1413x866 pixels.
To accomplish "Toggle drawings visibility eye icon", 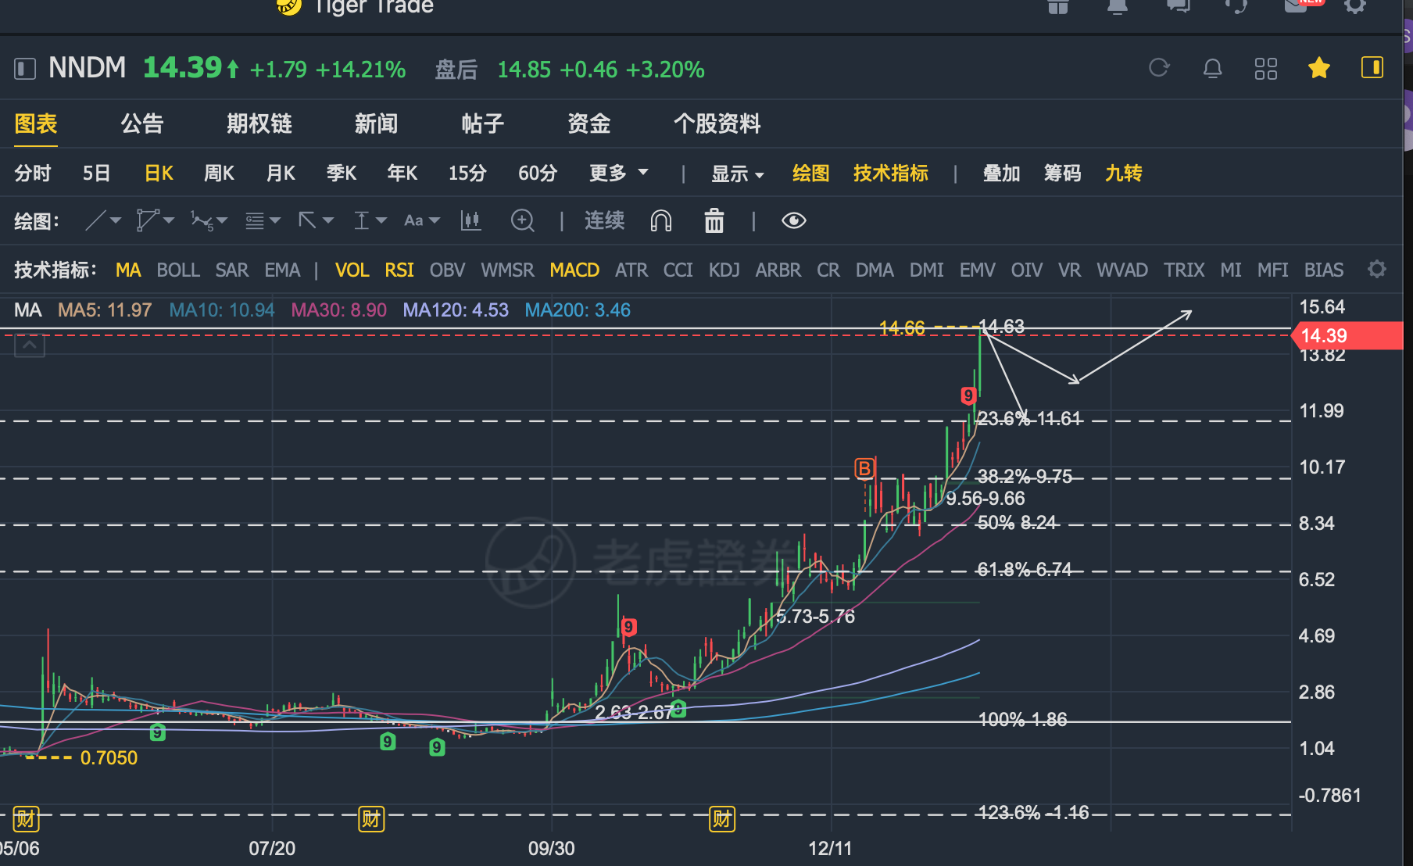I will coord(793,221).
